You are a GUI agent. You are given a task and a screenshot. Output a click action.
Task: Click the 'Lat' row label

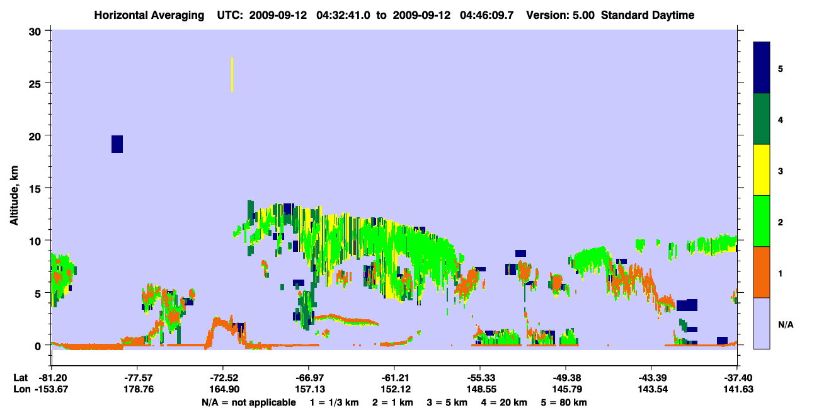tap(20, 378)
